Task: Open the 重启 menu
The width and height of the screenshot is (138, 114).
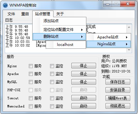Action: [x=25, y=14]
